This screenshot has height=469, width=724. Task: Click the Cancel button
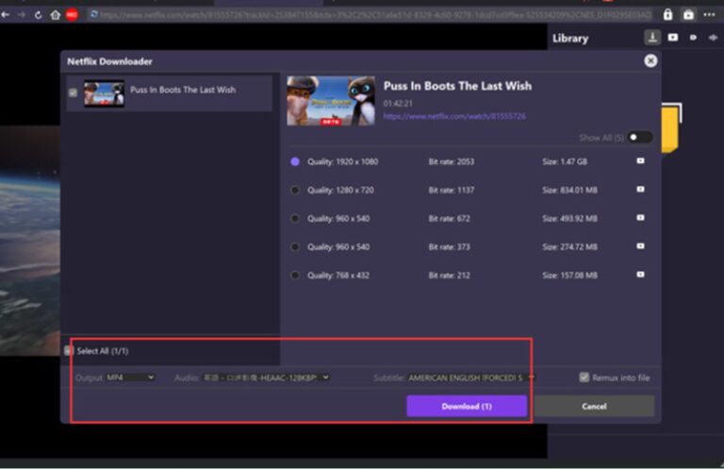594,406
